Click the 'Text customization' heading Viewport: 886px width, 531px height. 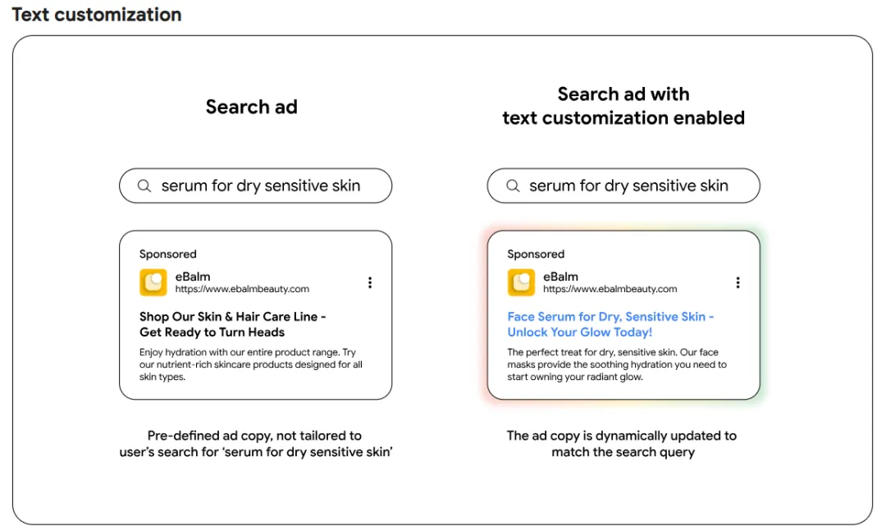coord(97,15)
